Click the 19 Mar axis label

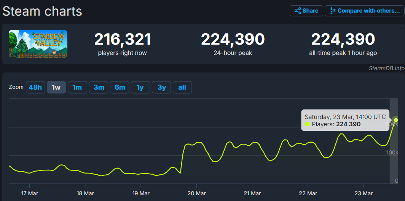pyautogui.click(x=141, y=193)
